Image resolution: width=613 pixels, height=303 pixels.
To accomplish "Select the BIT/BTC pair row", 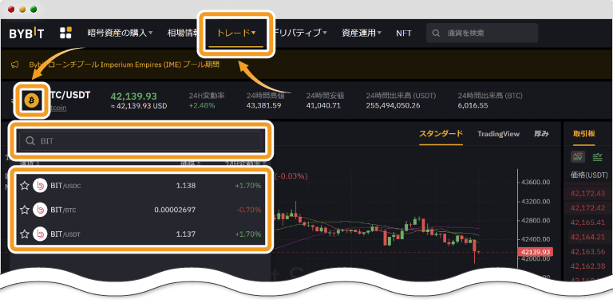I will [140, 210].
